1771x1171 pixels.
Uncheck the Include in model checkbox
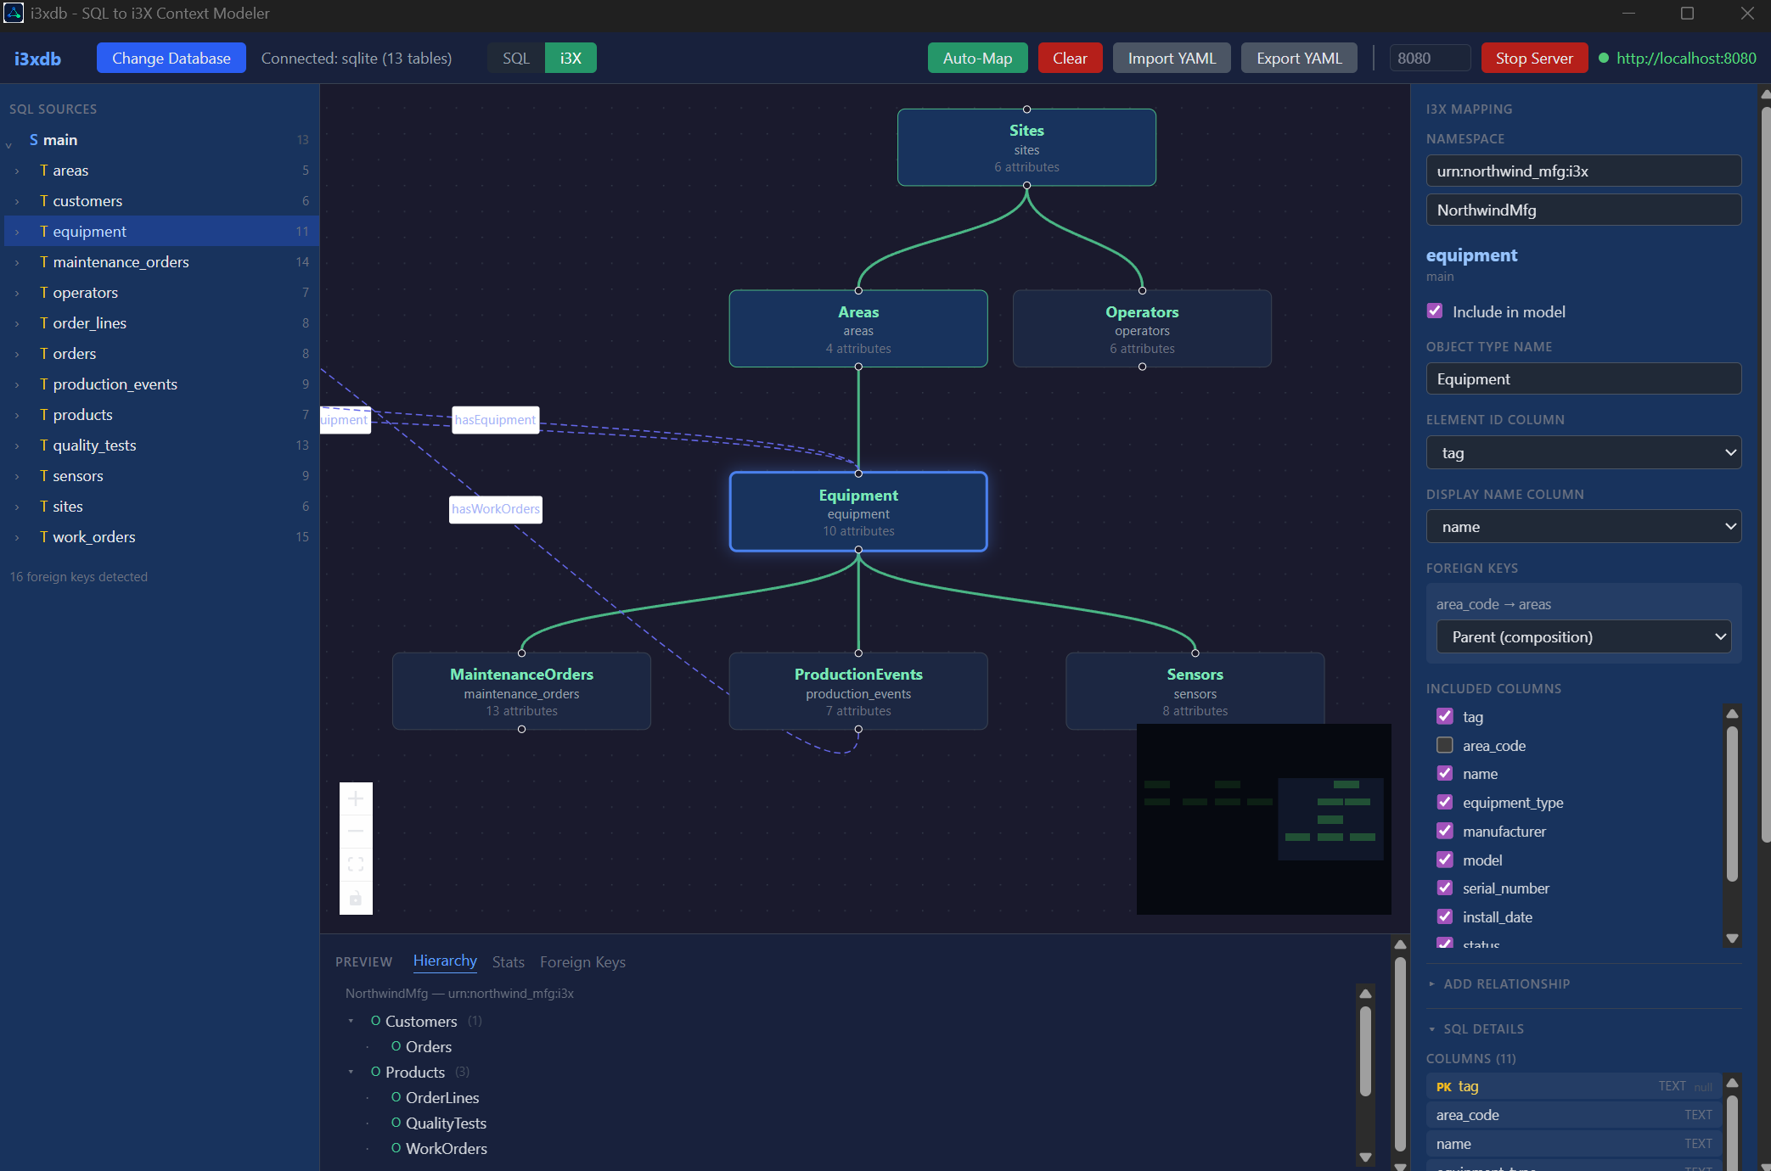[1435, 311]
